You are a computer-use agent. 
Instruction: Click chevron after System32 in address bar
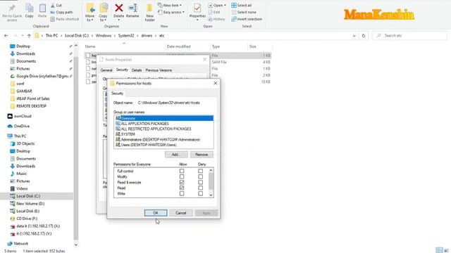(138, 36)
